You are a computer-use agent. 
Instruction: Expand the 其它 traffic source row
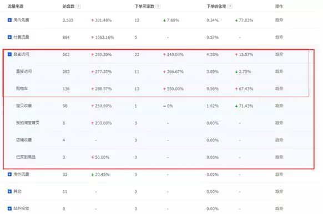pos(9,191)
